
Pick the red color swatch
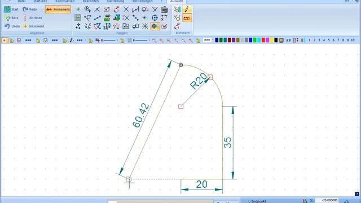coord(263,41)
